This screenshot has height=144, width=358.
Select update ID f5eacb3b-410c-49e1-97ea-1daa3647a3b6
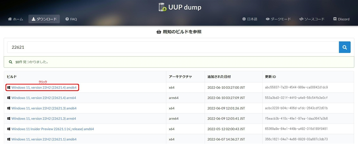(296, 119)
